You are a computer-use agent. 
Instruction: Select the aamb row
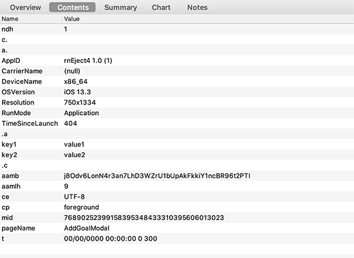[x=177, y=176]
